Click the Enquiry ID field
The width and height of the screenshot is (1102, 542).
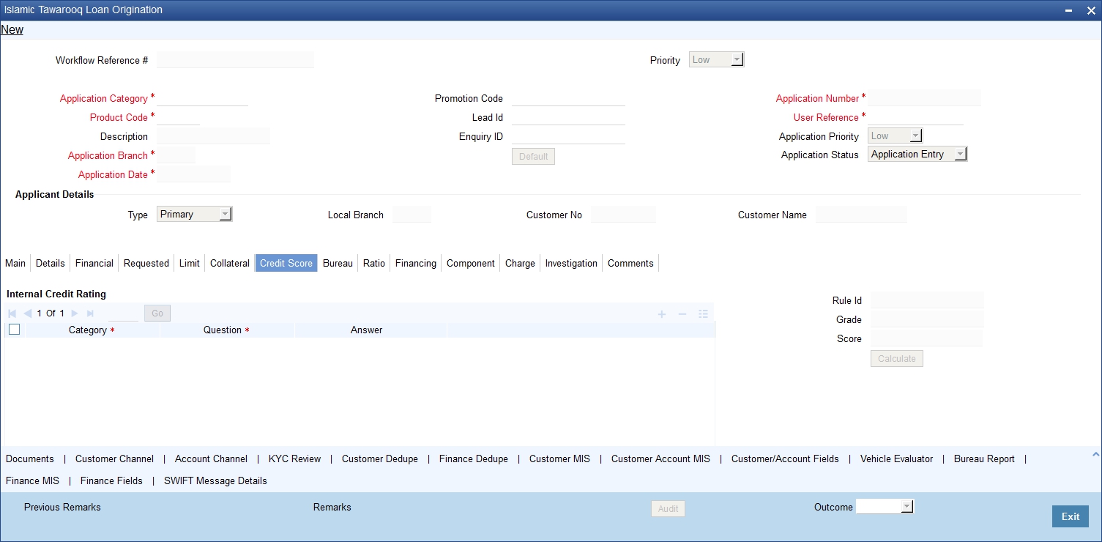(569, 136)
